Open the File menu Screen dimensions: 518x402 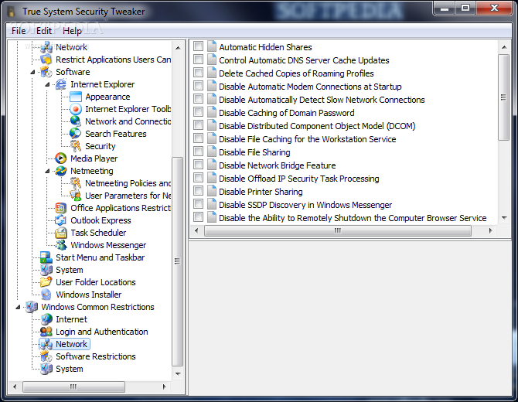(19, 31)
